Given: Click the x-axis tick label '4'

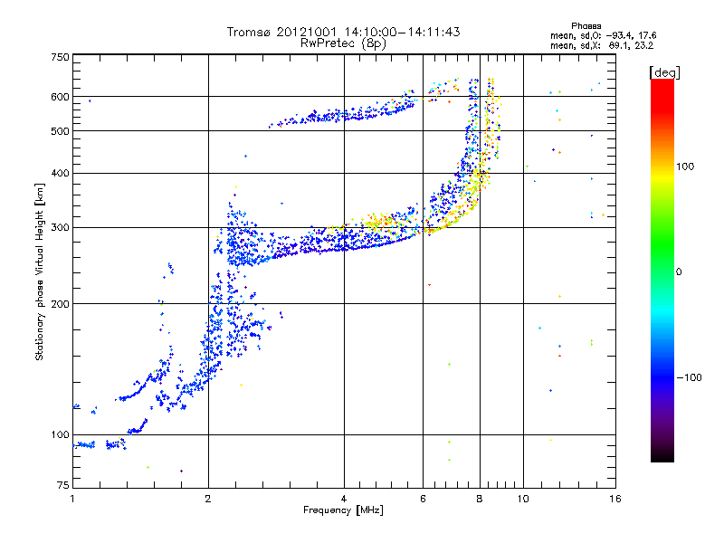Looking at the screenshot, I should tap(344, 499).
